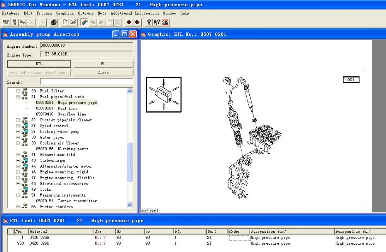386x252 pixels.
Task: Collapse the 21 Fuel pipes/fuel tank group
Action: click(18, 97)
